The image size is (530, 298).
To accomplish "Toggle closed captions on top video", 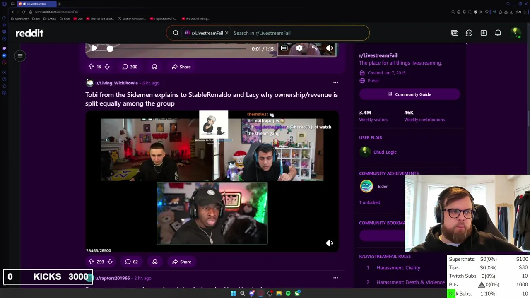I will [x=284, y=48].
